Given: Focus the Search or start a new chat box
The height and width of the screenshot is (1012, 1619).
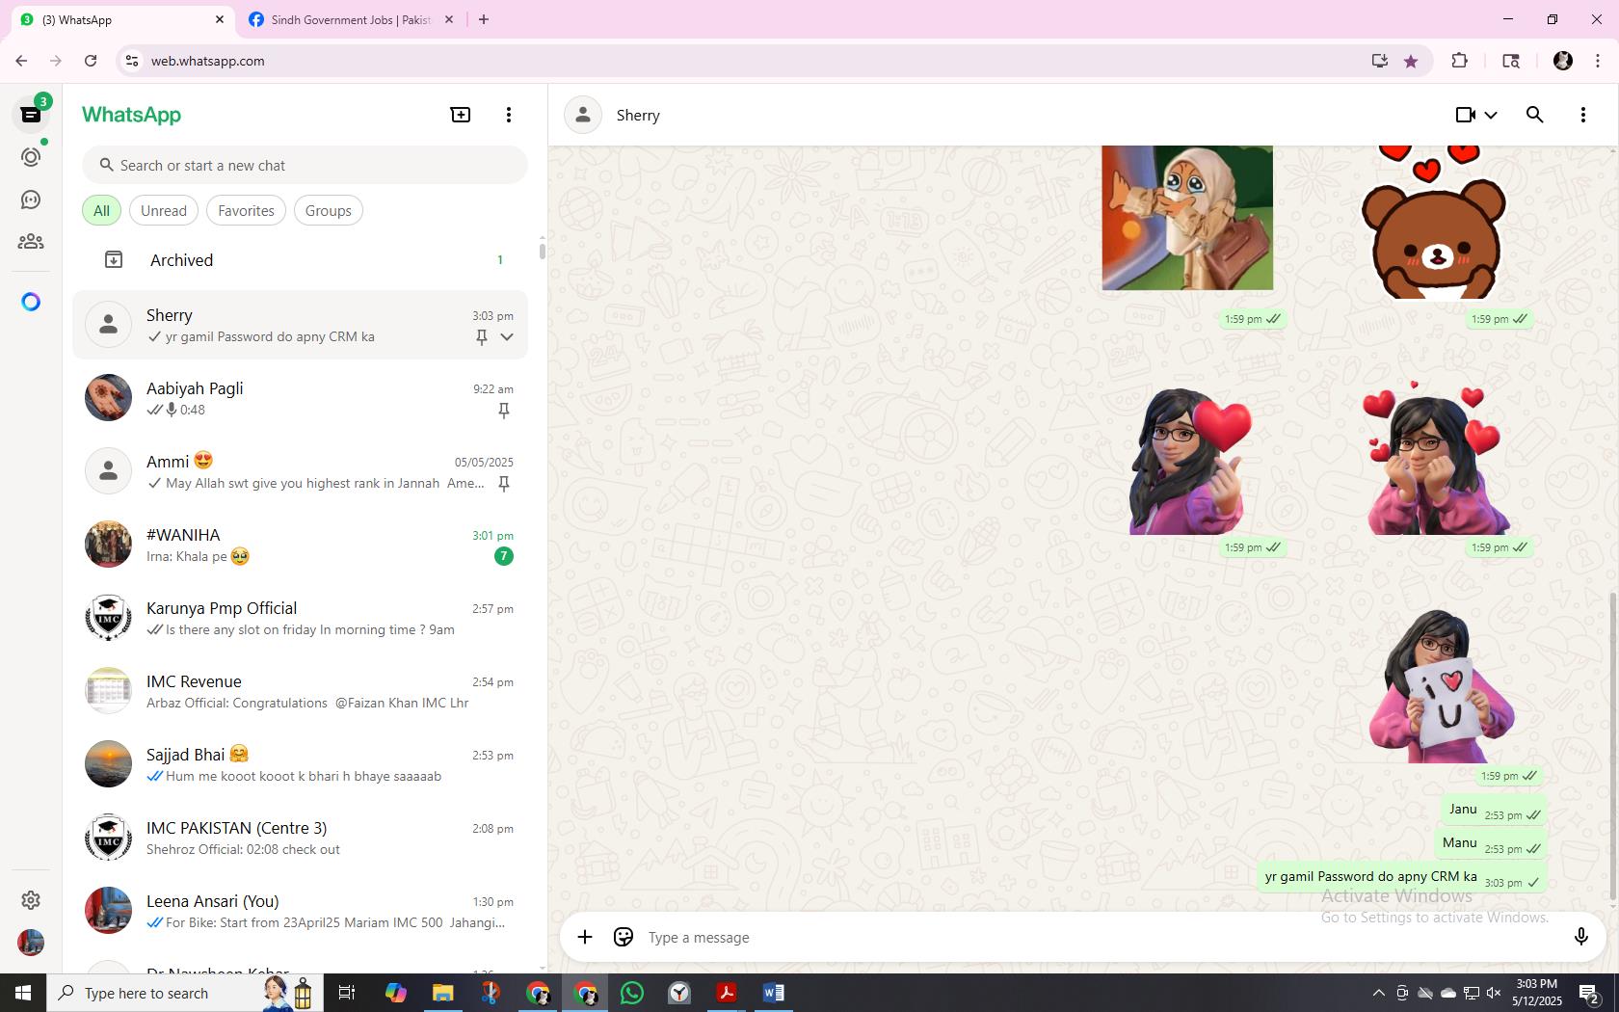Looking at the screenshot, I should coord(305,165).
